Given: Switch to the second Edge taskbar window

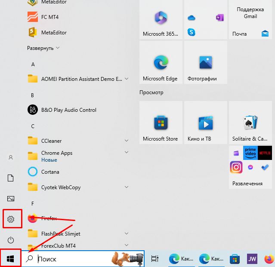Looking at the screenshot, I should pos(211,259).
